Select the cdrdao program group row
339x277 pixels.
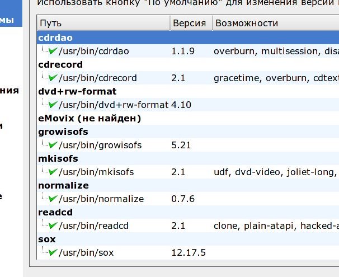[57, 37]
